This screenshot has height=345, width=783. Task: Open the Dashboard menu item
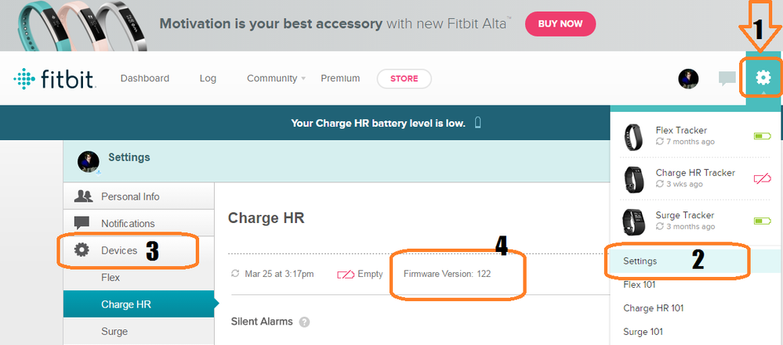[x=145, y=78]
